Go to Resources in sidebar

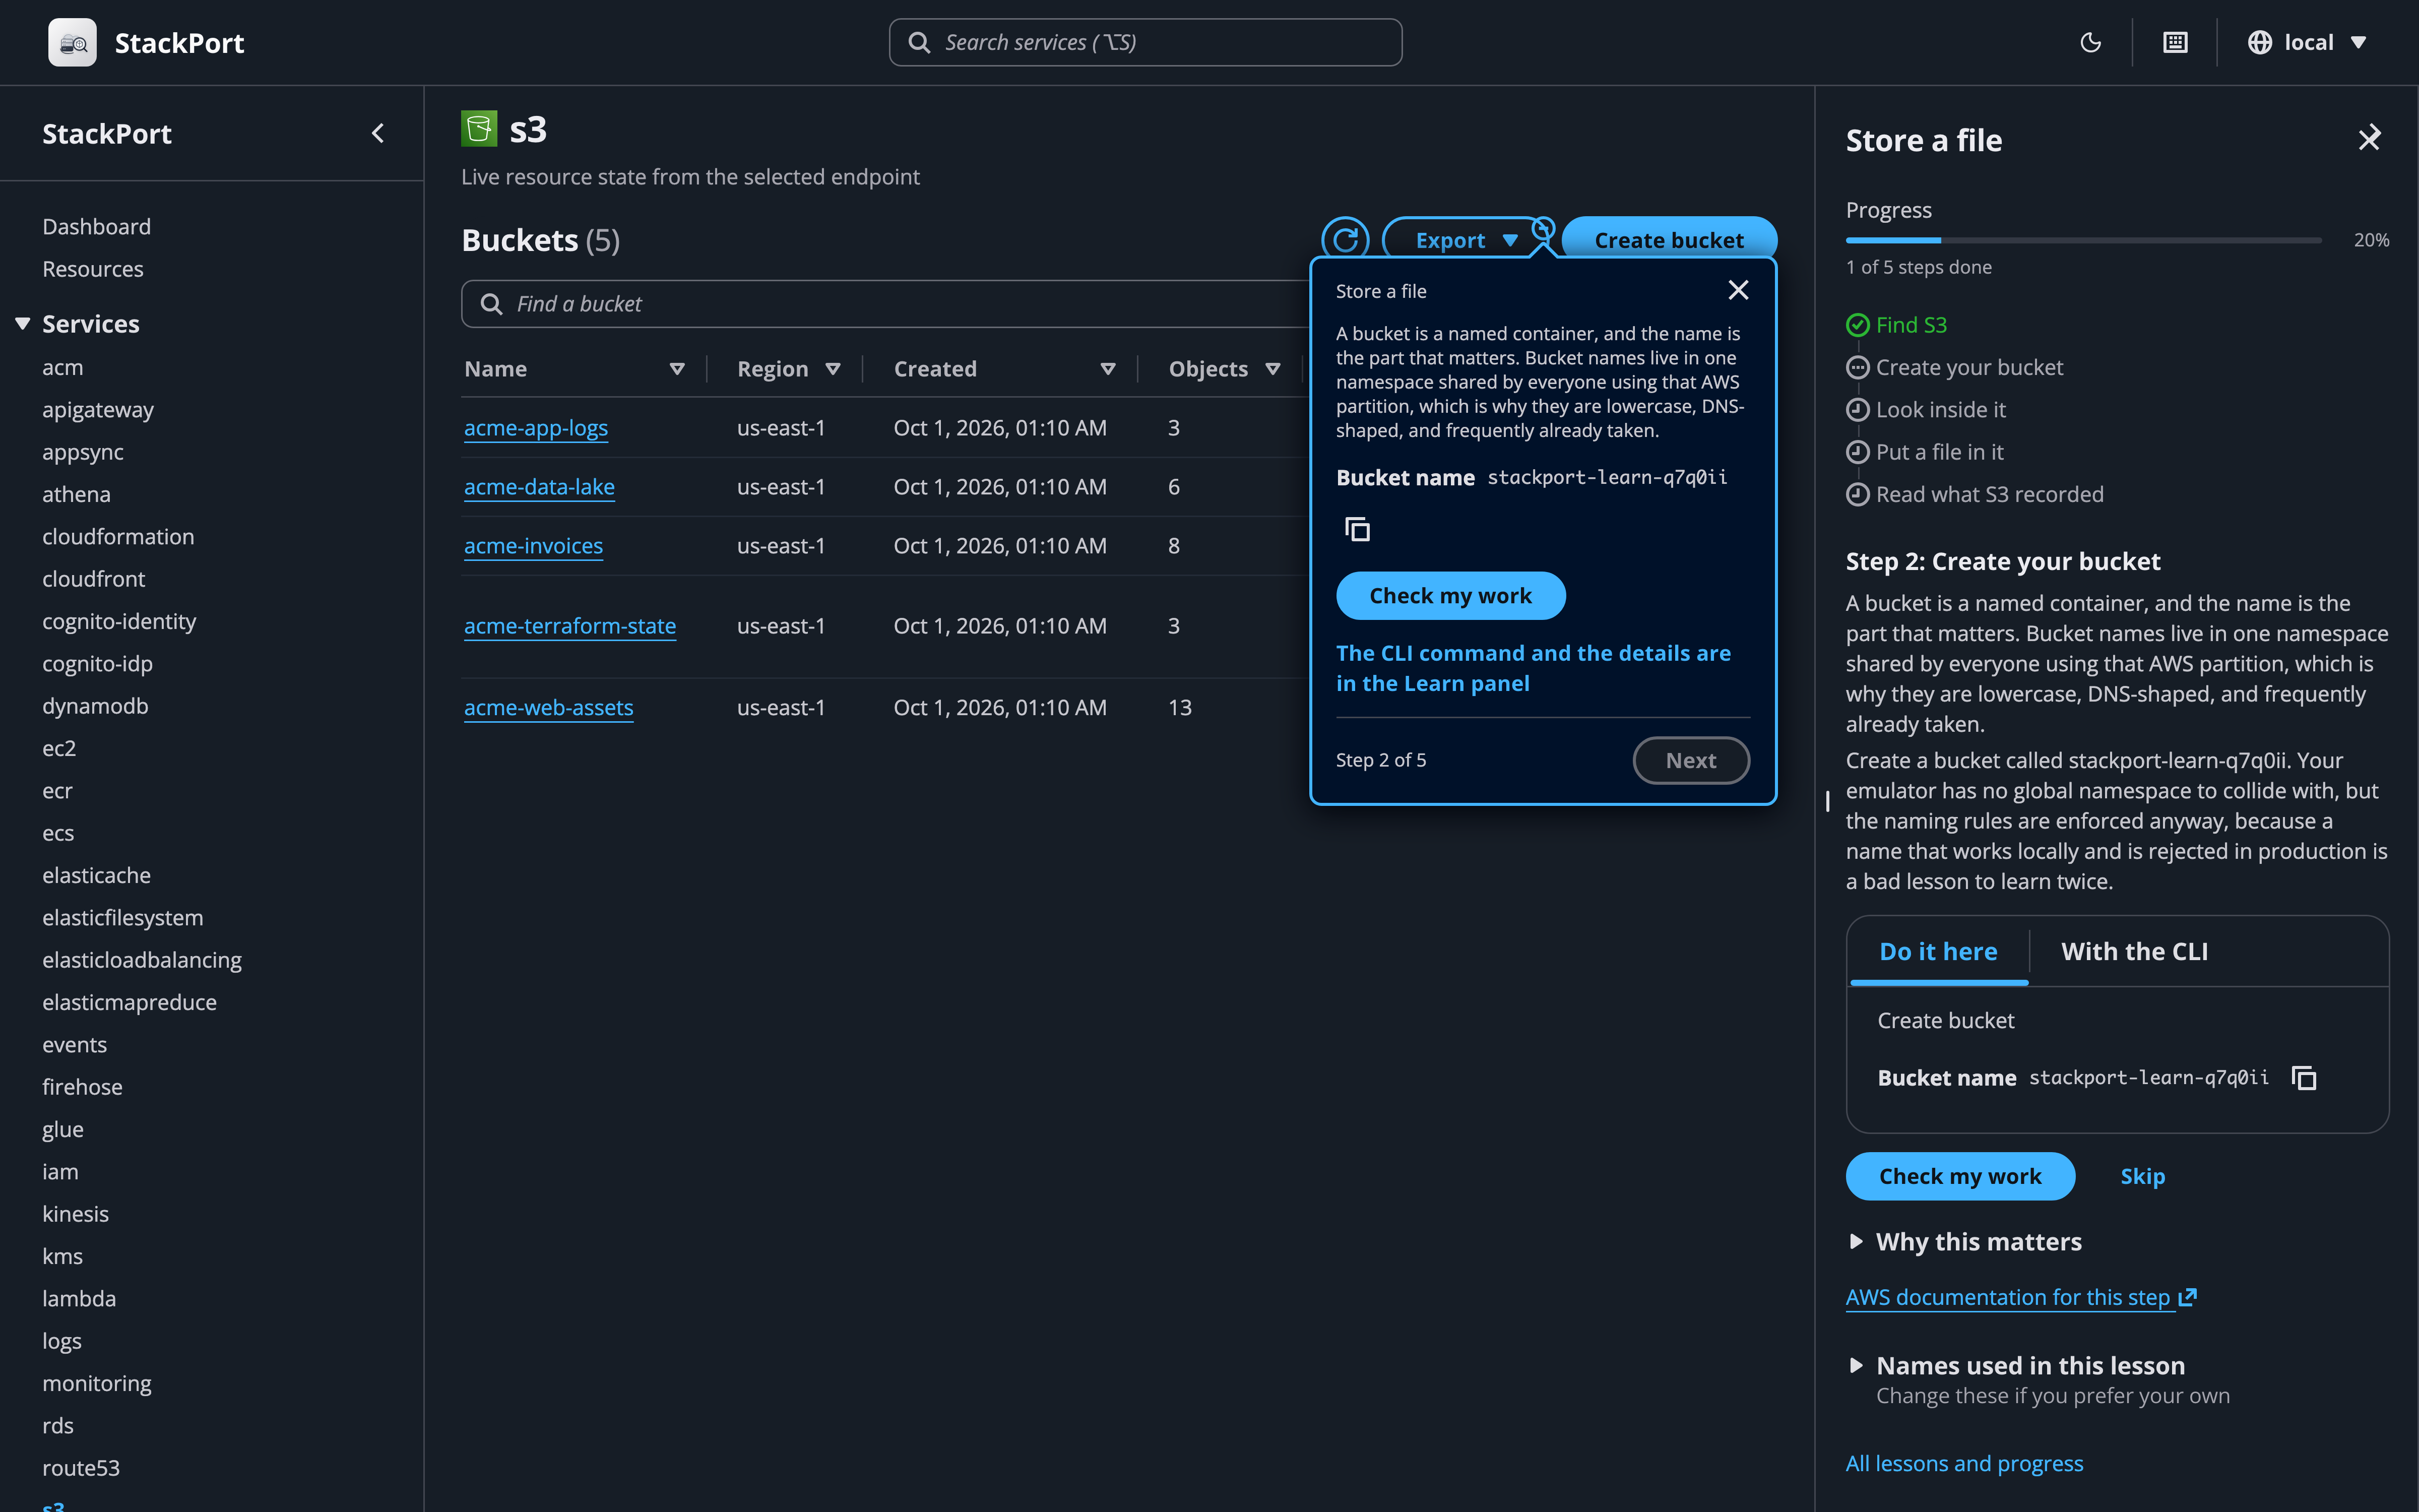pos(93,269)
